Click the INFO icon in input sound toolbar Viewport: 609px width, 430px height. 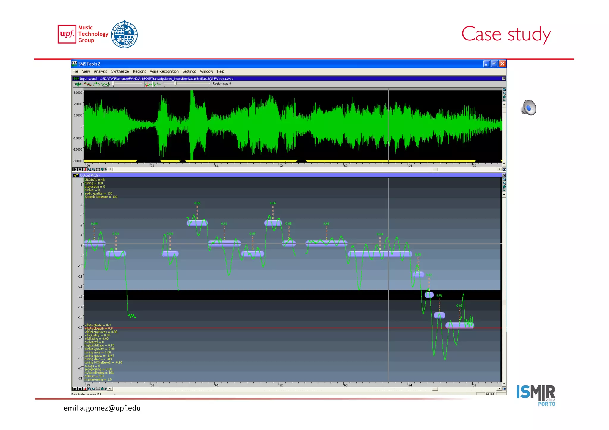(x=78, y=84)
